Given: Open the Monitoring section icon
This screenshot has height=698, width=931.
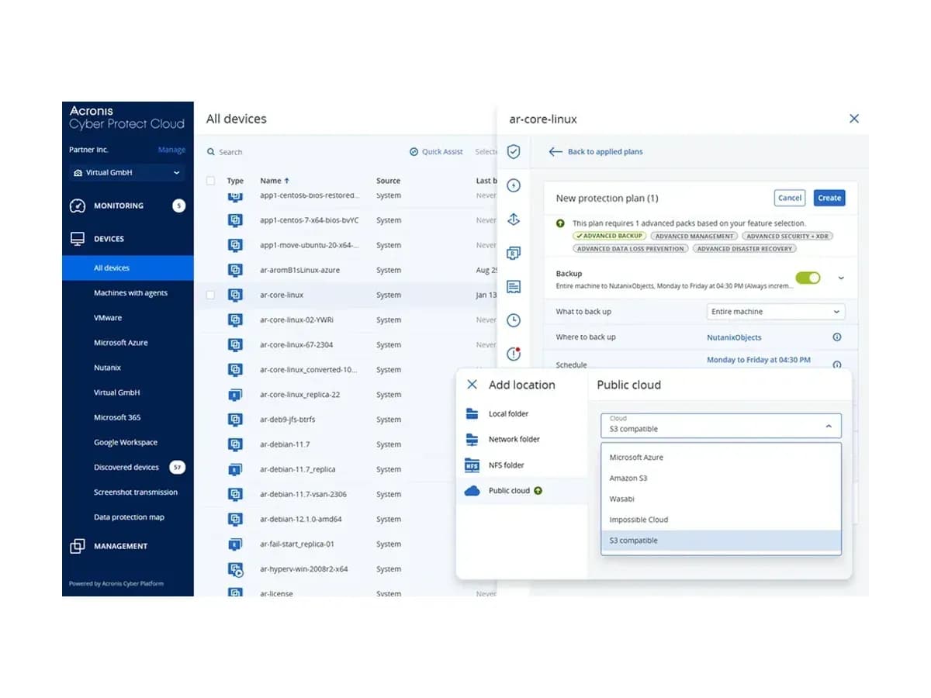Looking at the screenshot, I should click(78, 206).
